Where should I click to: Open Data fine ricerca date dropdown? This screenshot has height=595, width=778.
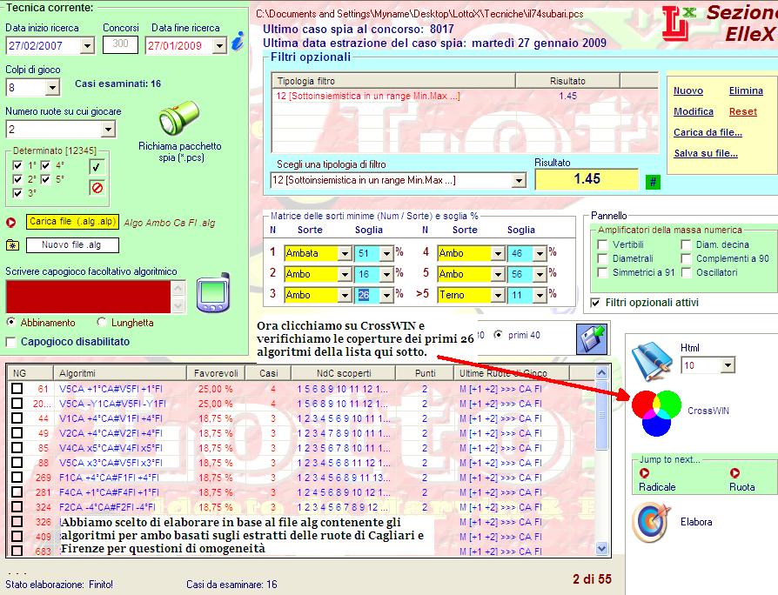click(220, 46)
